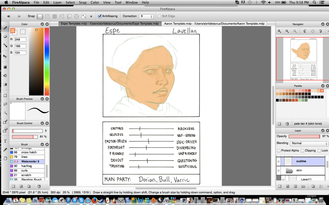Delete brush with Brush panel trash icon
Image resolution: width=329 pixels, height=205 pixels.
click(39, 186)
